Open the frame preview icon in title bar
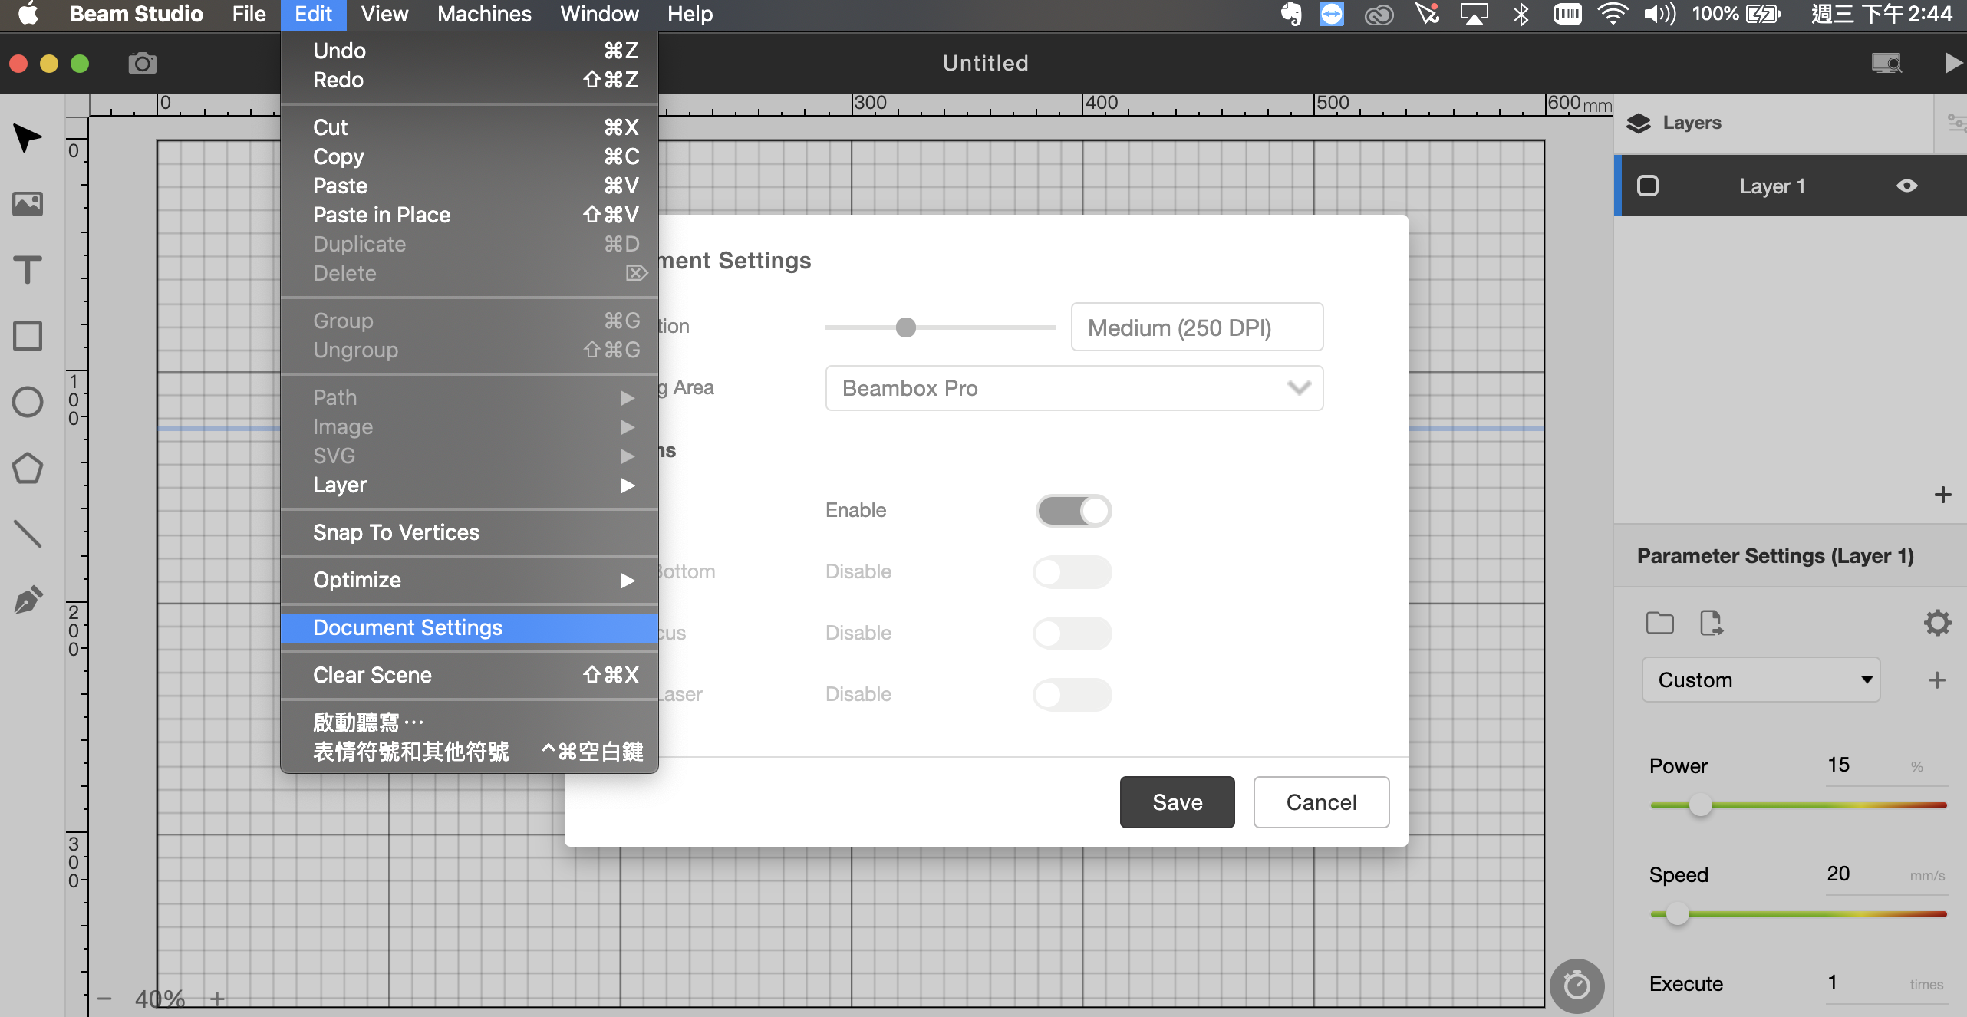Viewport: 1967px width, 1017px height. pyautogui.click(x=1886, y=63)
